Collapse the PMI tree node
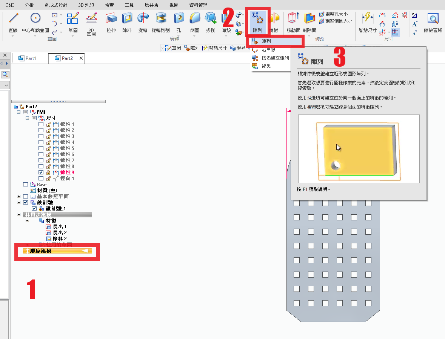The width and height of the screenshot is (445, 339). point(19,112)
